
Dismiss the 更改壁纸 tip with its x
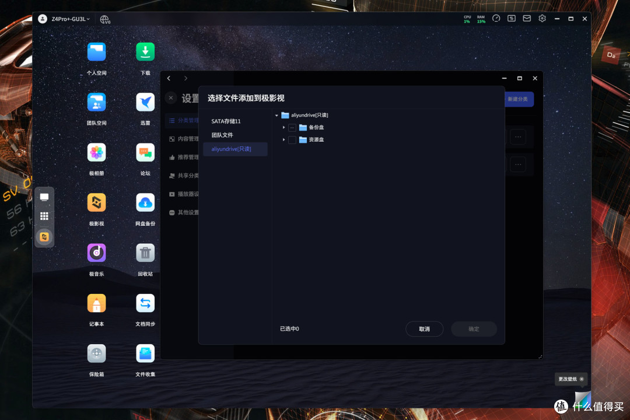[x=582, y=379]
